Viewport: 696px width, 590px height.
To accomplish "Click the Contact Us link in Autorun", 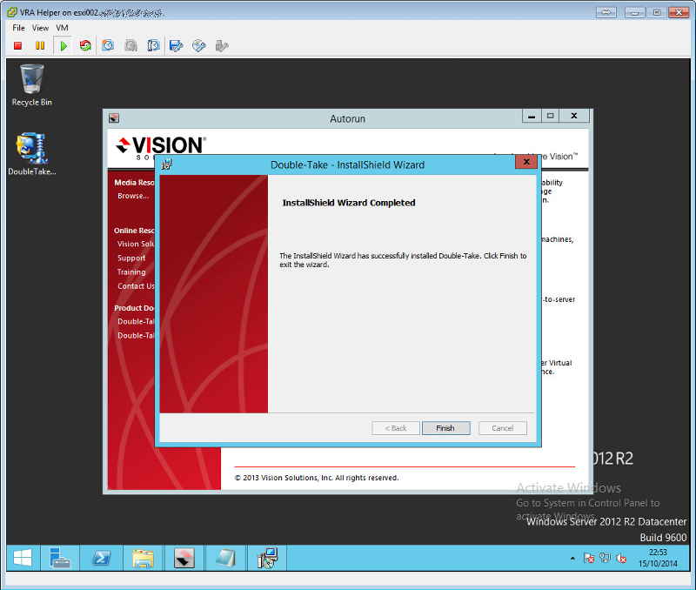I will click(x=136, y=286).
